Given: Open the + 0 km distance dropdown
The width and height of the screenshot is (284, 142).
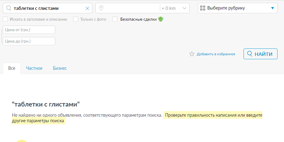Looking at the screenshot, I should tap(174, 8).
